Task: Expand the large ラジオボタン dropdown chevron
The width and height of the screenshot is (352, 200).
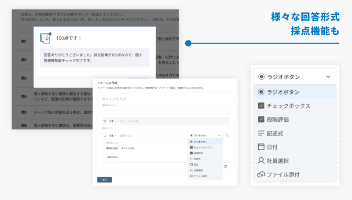Action: 328,77
